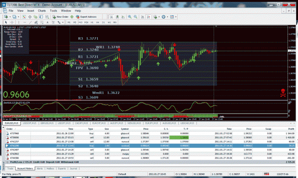Switch to the GBPUSD,M15 chart tab
Screen dimensions: 298x178
pos(47,123)
